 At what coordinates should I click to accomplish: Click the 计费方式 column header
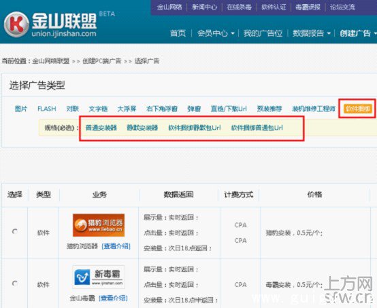pyautogui.click(x=239, y=194)
